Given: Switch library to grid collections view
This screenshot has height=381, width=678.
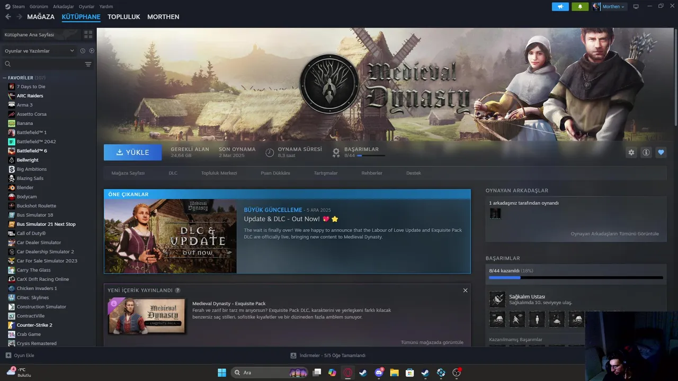Looking at the screenshot, I should pyautogui.click(x=88, y=34).
